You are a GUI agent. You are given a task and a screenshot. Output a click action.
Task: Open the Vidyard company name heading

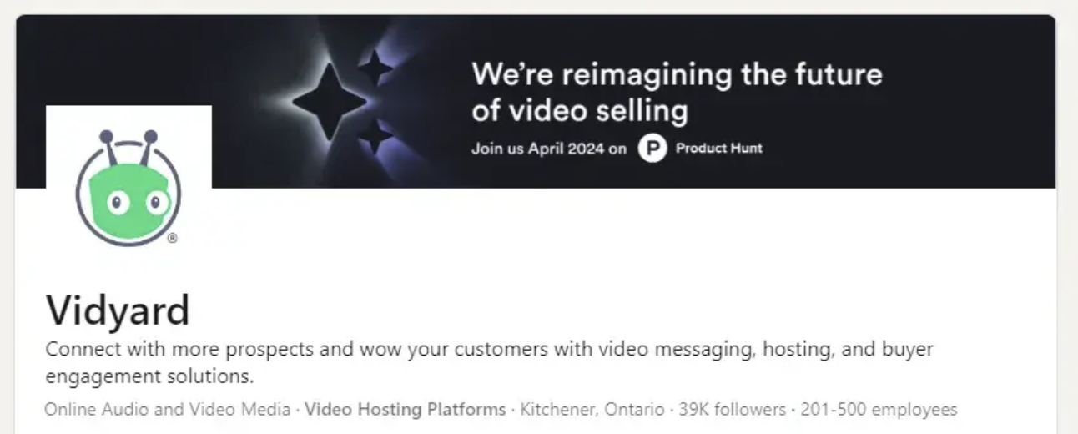(118, 310)
